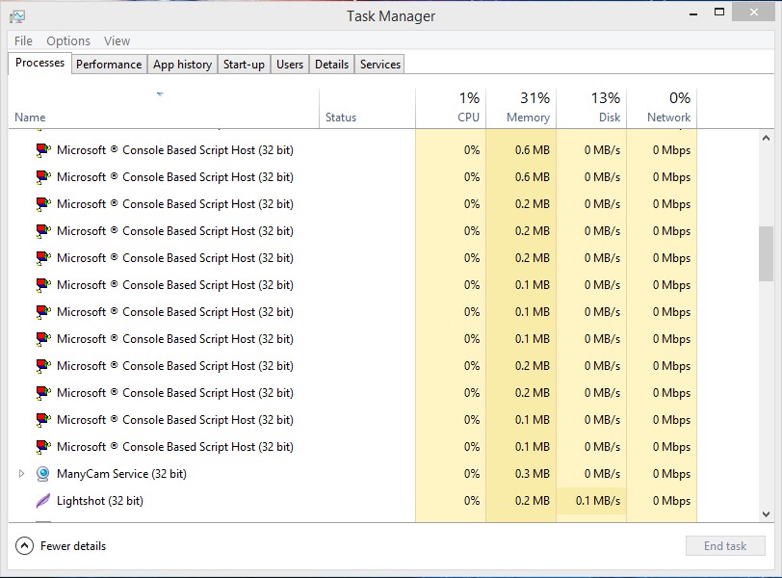Click the last Console Based Script Host icon
Image resolution: width=782 pixels, height=578 pixels.
tap(43, 447)
